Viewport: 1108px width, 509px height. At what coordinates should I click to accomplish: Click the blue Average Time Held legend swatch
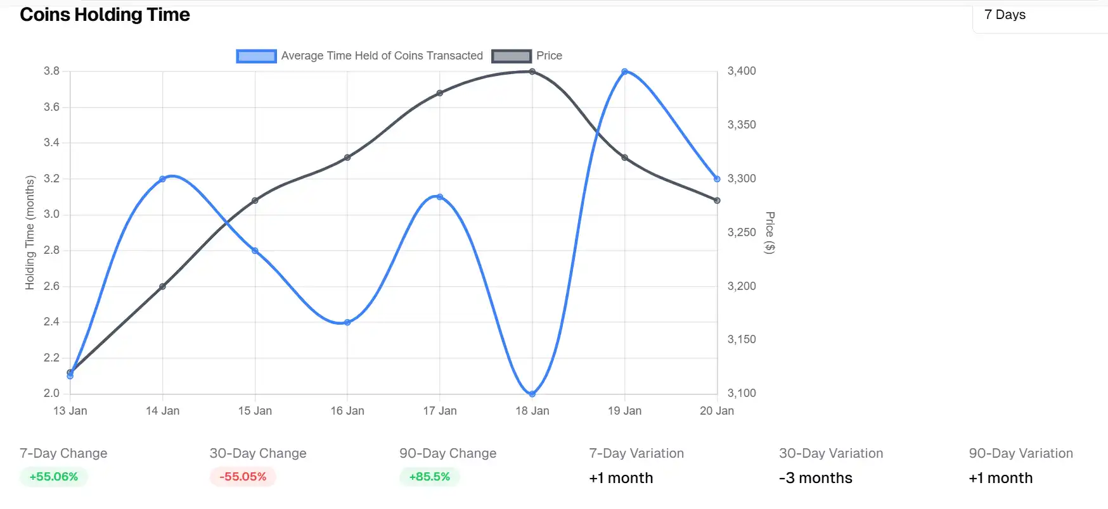point(256,56)
